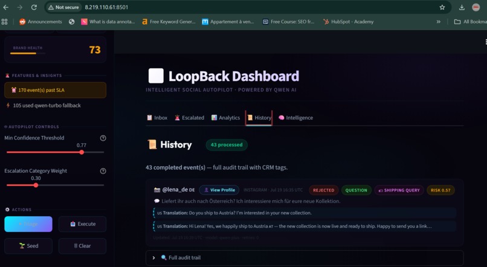Viewport: 487px width, 267px height.
Task: Open Free Course SEO bookmark
Action: 289,22
